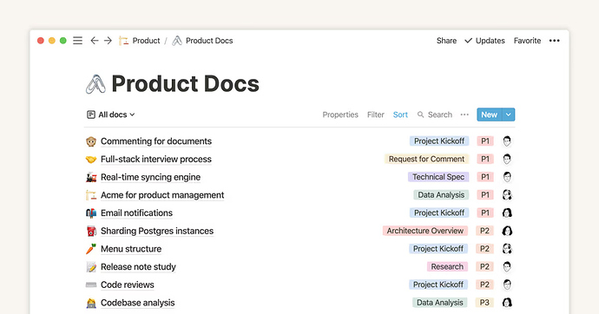Open the three-dot page menu beside Favorite
599x314 pixels.
point(555,41)
